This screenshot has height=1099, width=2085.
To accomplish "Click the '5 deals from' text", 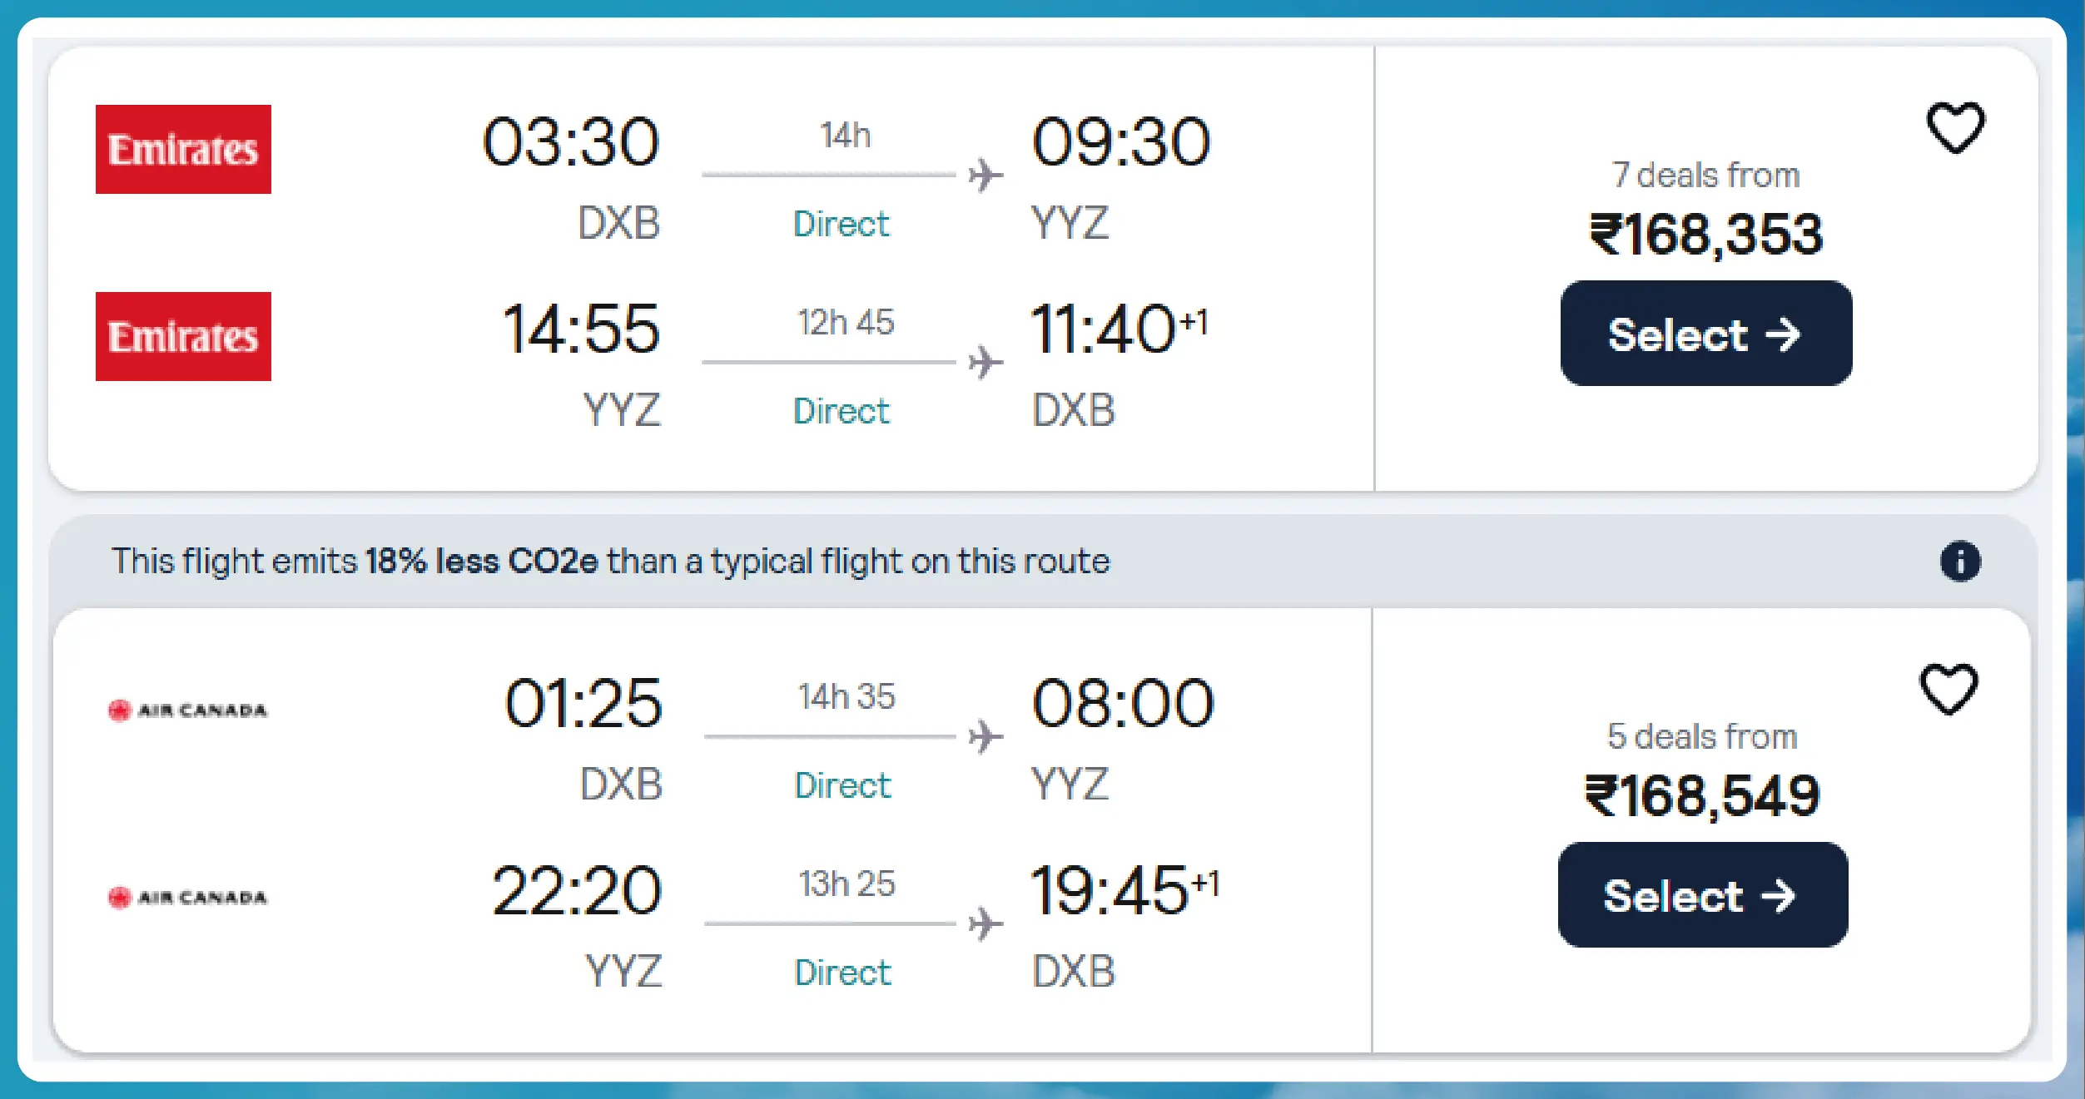I will (1702, 737).
